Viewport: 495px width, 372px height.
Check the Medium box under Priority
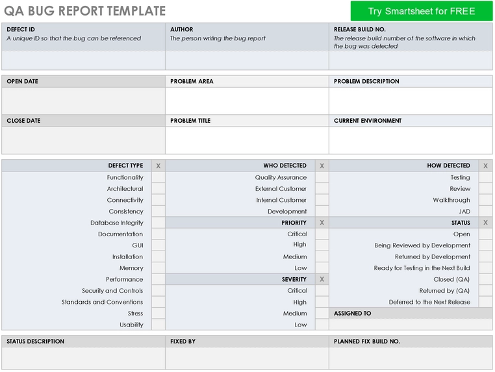click(x=322, y=256)
